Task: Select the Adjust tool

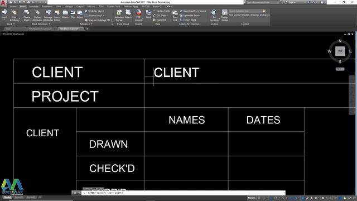Action: pos(80,13)
